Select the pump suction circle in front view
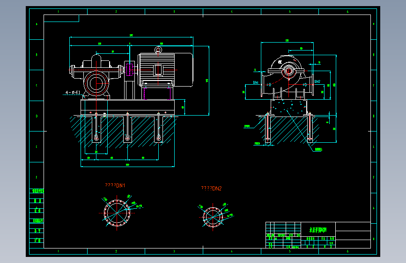 [96, 83]
